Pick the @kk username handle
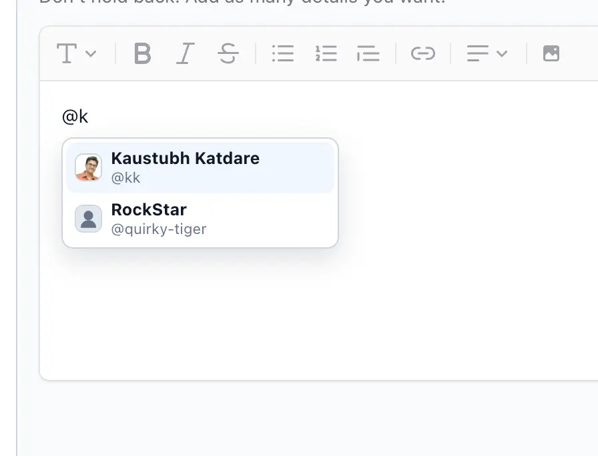The height and width of the screenshot is (456, 598). [125, 178]
